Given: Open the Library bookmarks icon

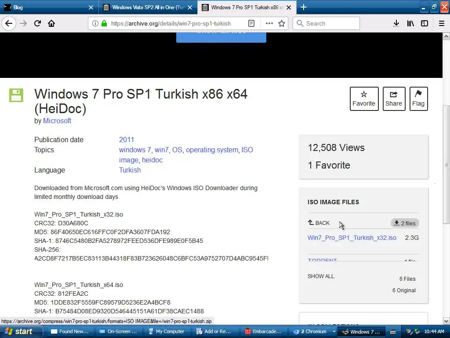Looking at the screenshot, I should 410,23.
